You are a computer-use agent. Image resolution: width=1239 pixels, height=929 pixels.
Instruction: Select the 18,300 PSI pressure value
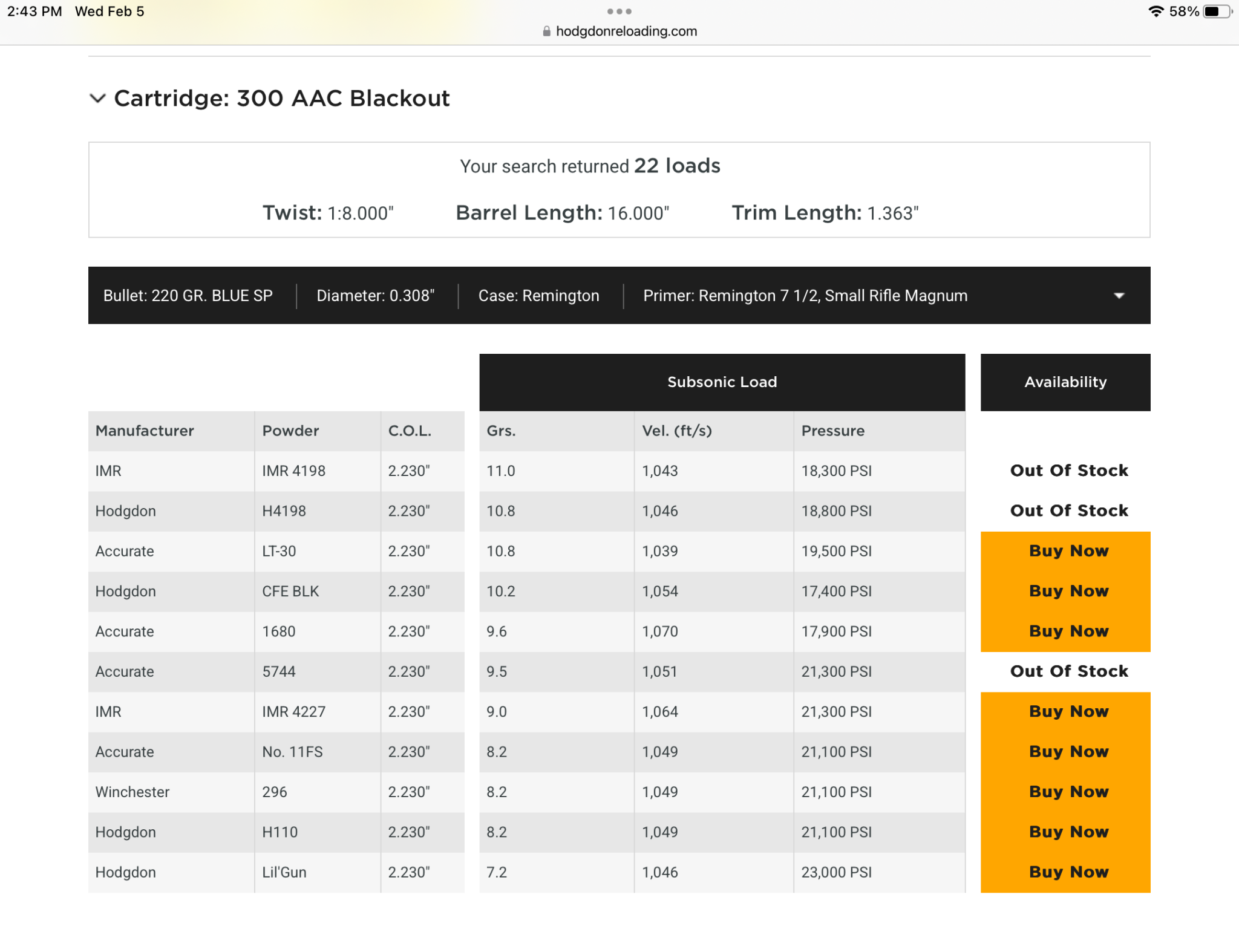coord(836,471)
